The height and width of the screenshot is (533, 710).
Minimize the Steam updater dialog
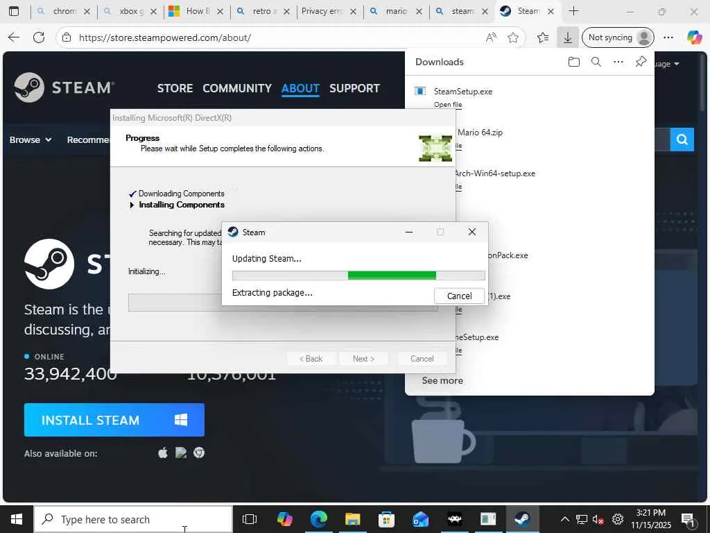[x=409, y=232]
